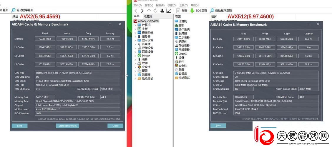Open the 帮助(H) menu
This screenshot has height=147, width=332.
pyautogui.click(x=195, y=5)
